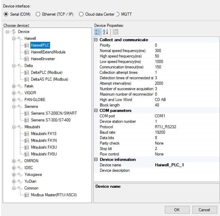Pick the MQTT interface radio option
Screen dimensions: 220x216
pyautogui.click(x=117, y=14)
